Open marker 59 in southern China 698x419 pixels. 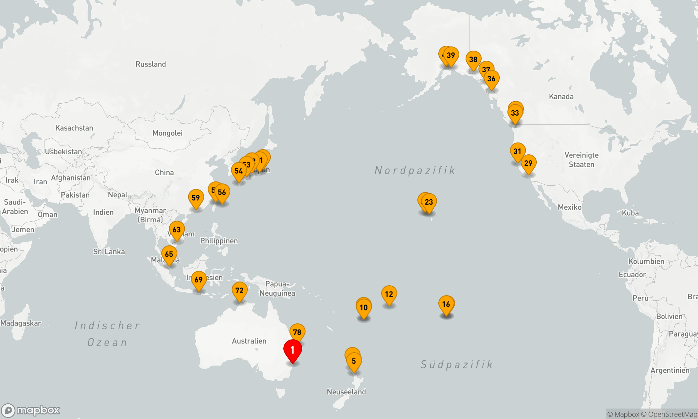tap(196, 198)
